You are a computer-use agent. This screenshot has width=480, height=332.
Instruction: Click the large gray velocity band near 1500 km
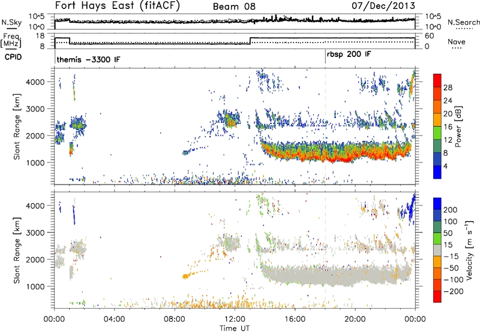pyautogui.click(x=337, y=275)
